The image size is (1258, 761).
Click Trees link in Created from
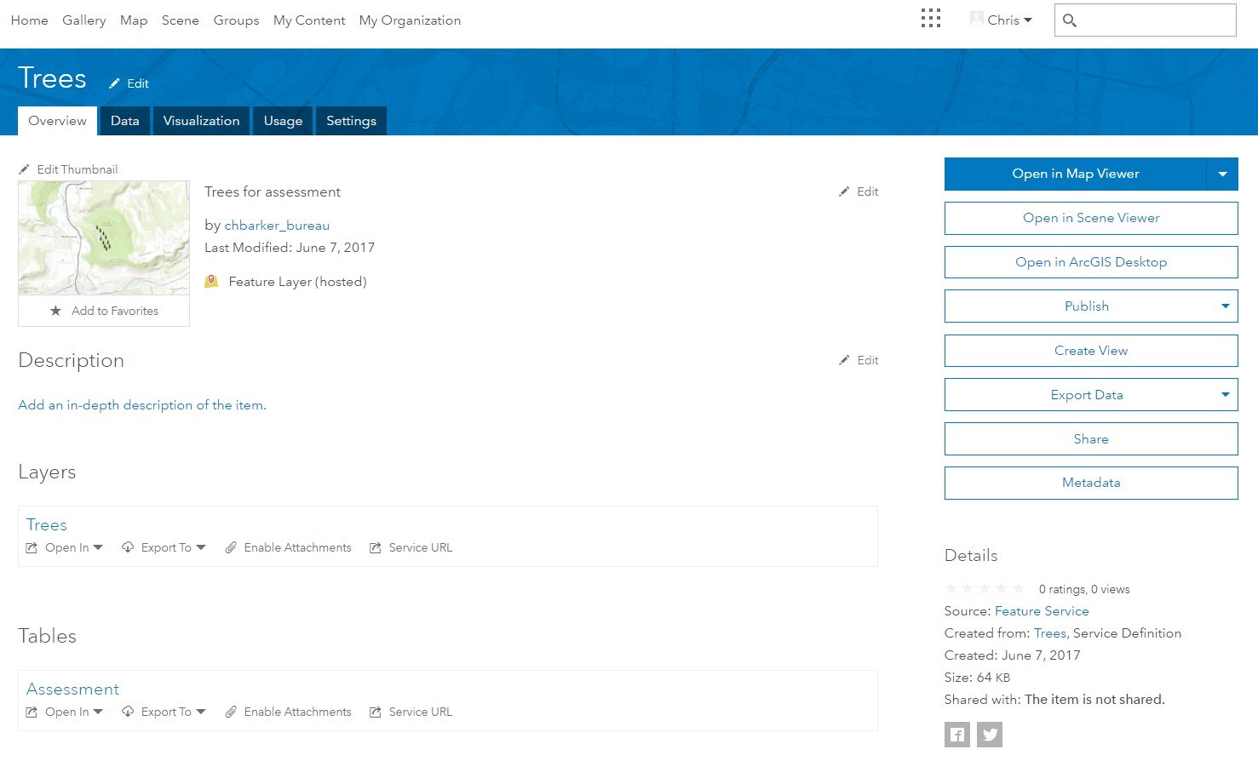coord(1050,633)
